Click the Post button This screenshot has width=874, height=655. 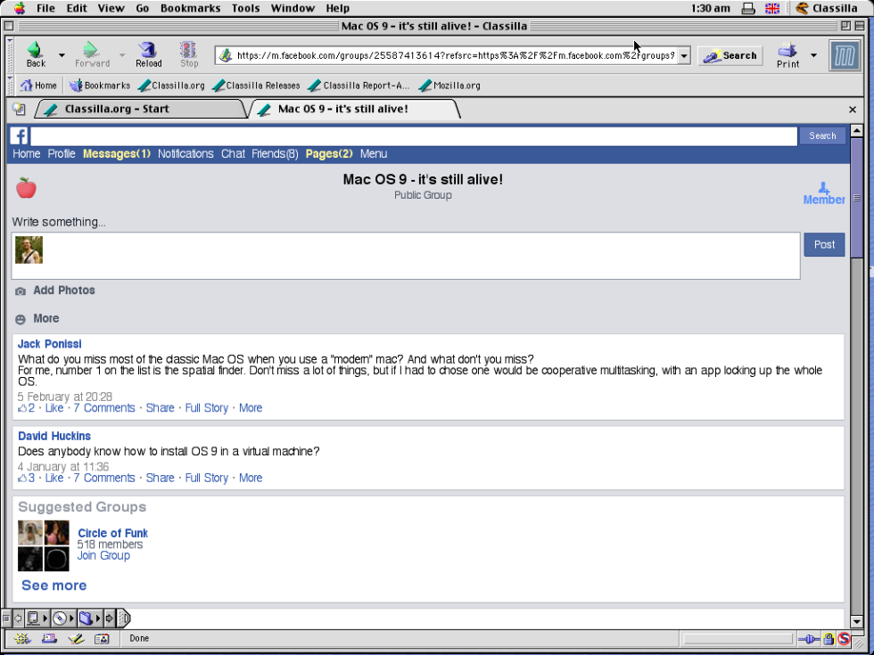click(824, 244)
